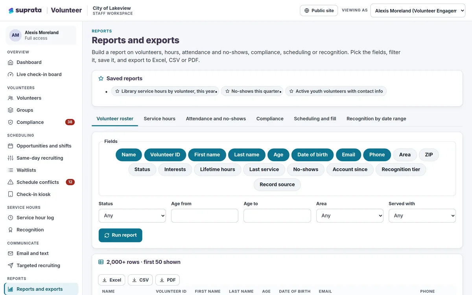472x295 pixels.
Task: Open the Compliance report tab
Action: tap(270, 118)
